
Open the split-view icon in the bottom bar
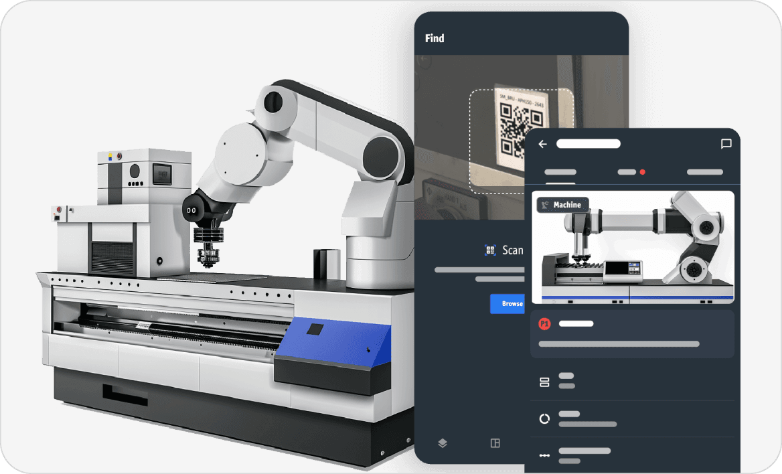click(495, 443)
